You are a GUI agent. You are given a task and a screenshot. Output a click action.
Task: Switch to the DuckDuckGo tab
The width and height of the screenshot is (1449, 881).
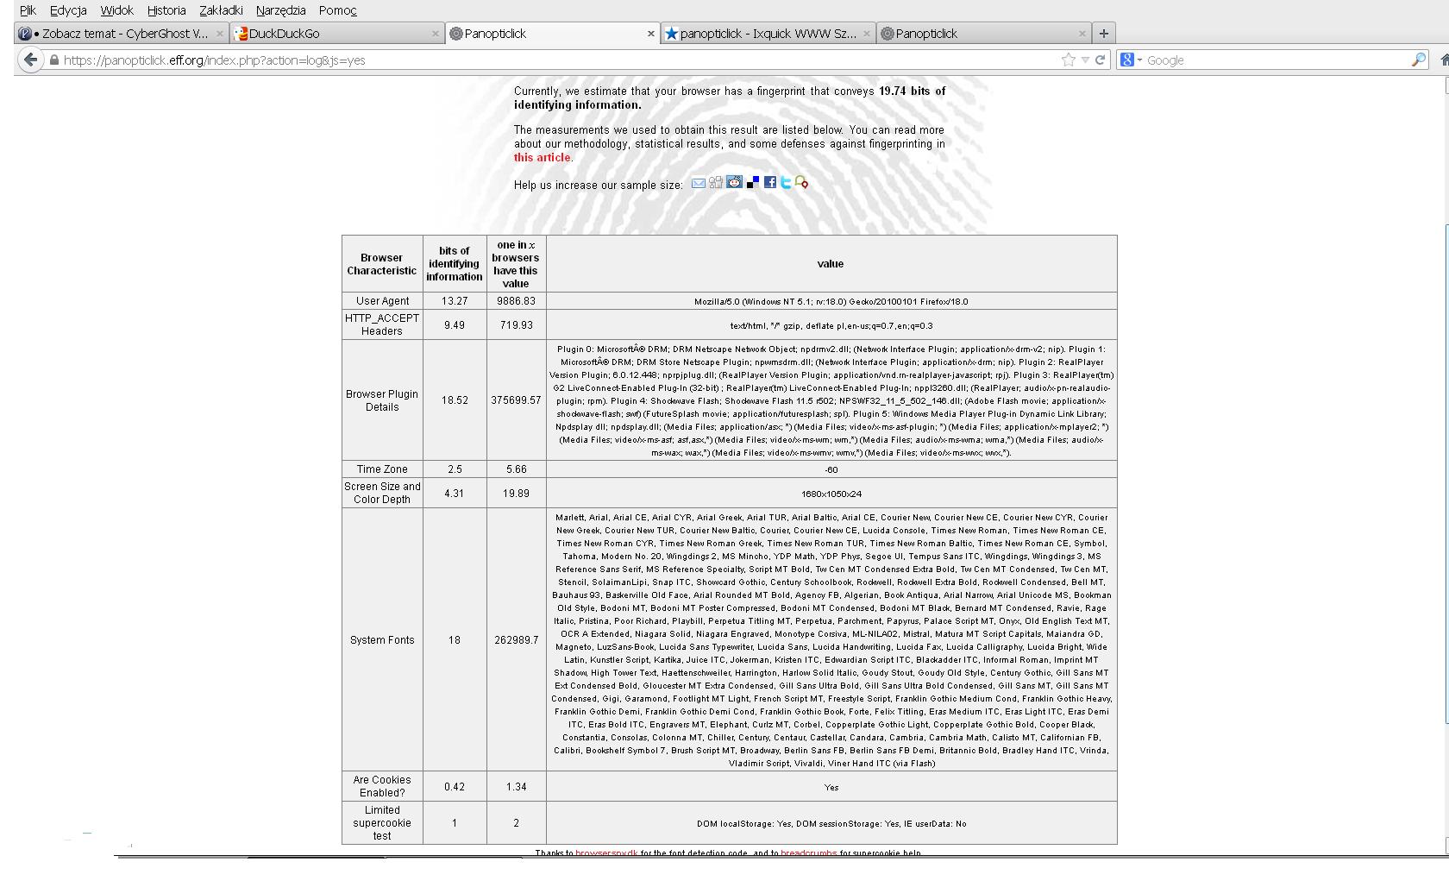(x=336, y=34)
